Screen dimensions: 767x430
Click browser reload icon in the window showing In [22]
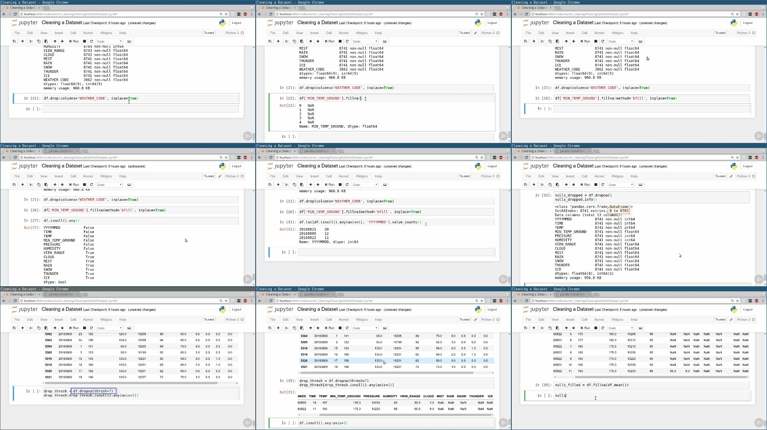(x=271, y=14)
